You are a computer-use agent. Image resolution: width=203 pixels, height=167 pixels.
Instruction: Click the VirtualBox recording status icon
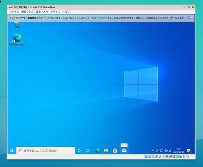[171, 156]
